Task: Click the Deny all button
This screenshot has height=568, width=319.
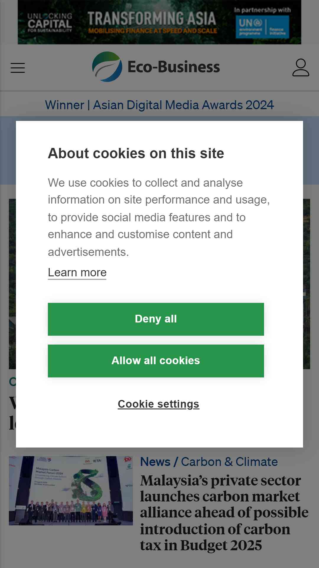Action: [156, 319]
